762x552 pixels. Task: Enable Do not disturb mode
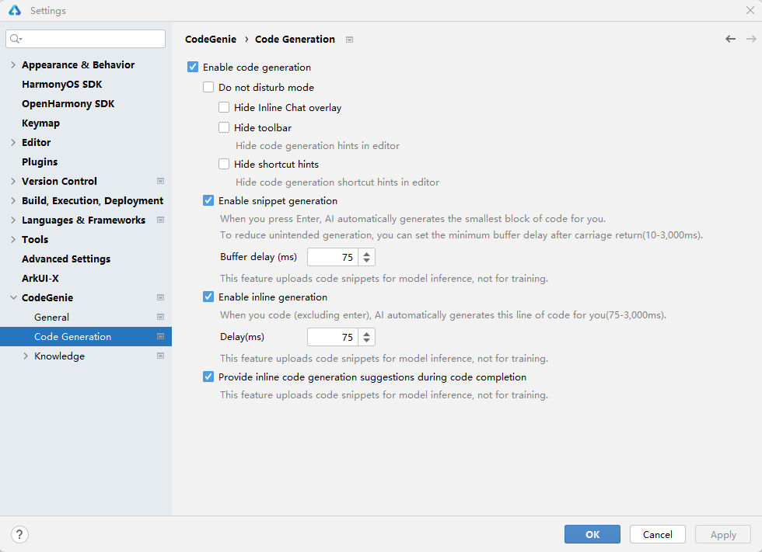tap(208, 88)
